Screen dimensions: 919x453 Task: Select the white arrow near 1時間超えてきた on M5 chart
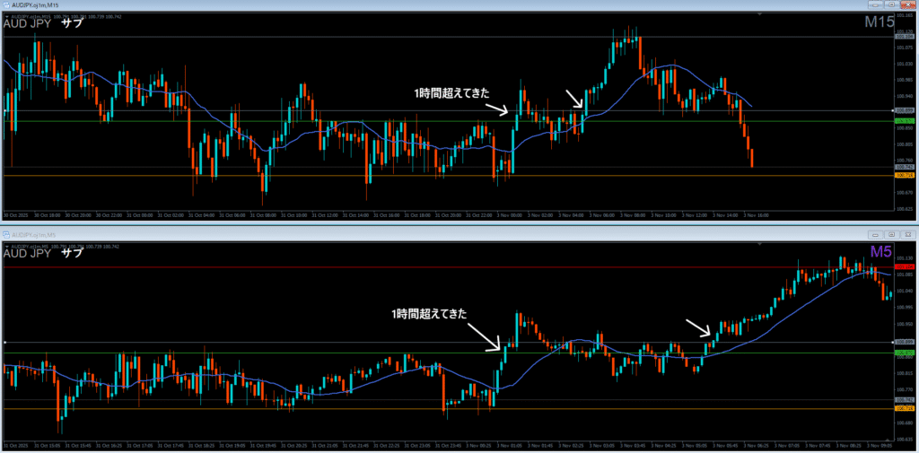point(489,338)
